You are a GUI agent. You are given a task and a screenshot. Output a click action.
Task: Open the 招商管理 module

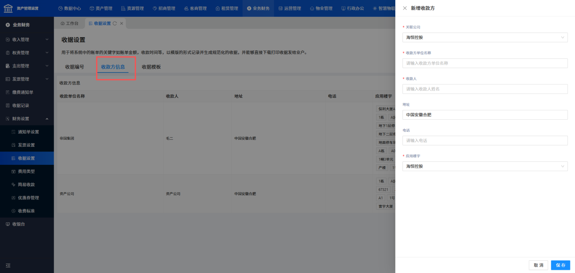click(164, 8)
